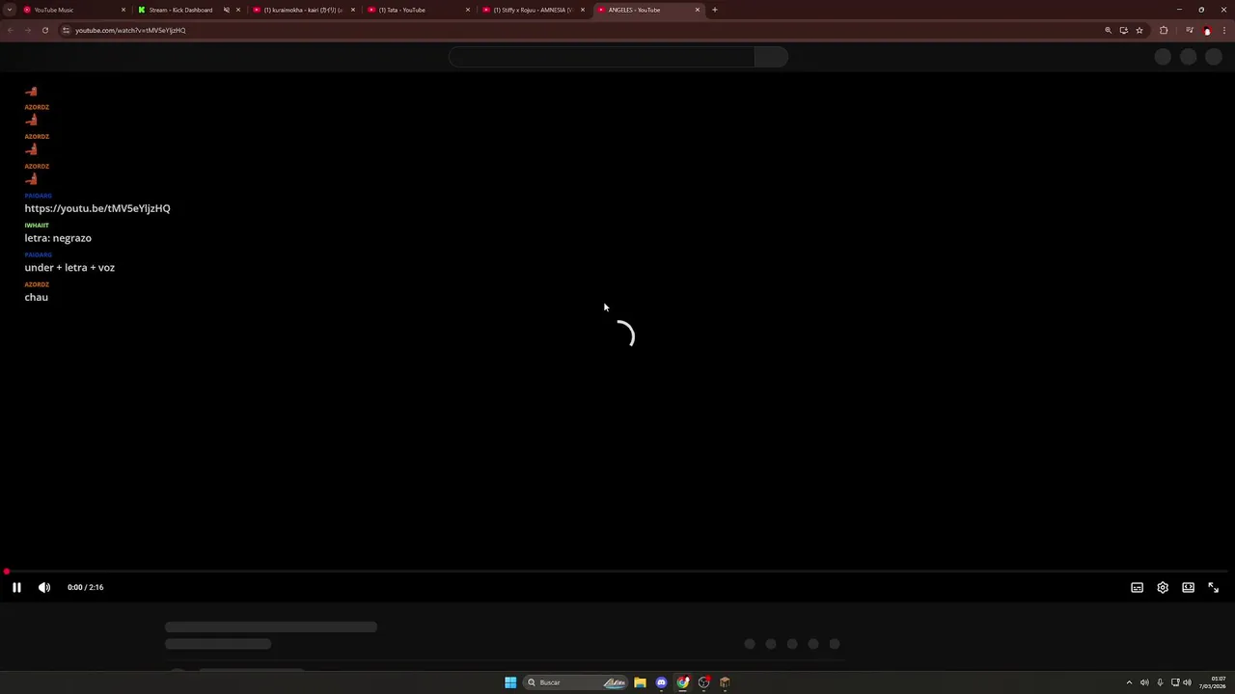Open the Chrome profile avatar

[1207, 30]
